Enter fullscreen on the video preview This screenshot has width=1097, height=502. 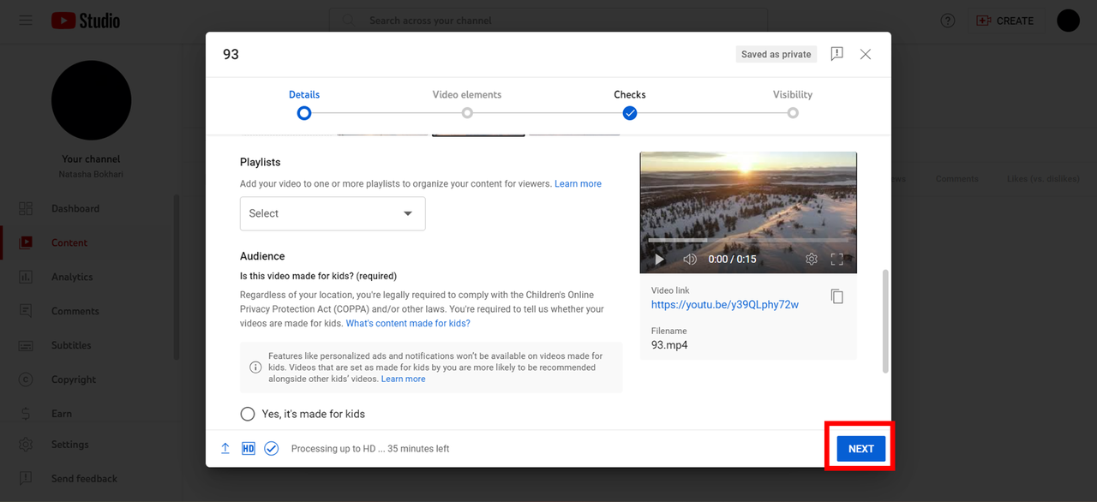point(837,259)
